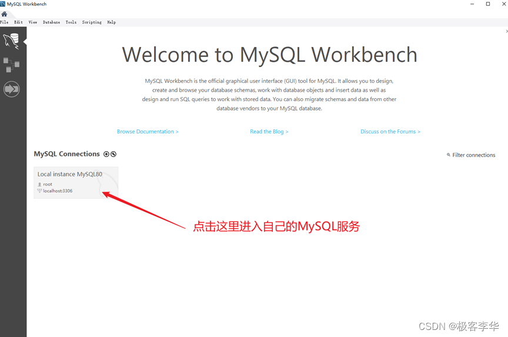Open the File menu

coord(4,22)
